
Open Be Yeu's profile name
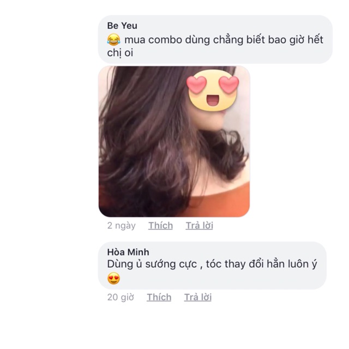tap(122, 26)
